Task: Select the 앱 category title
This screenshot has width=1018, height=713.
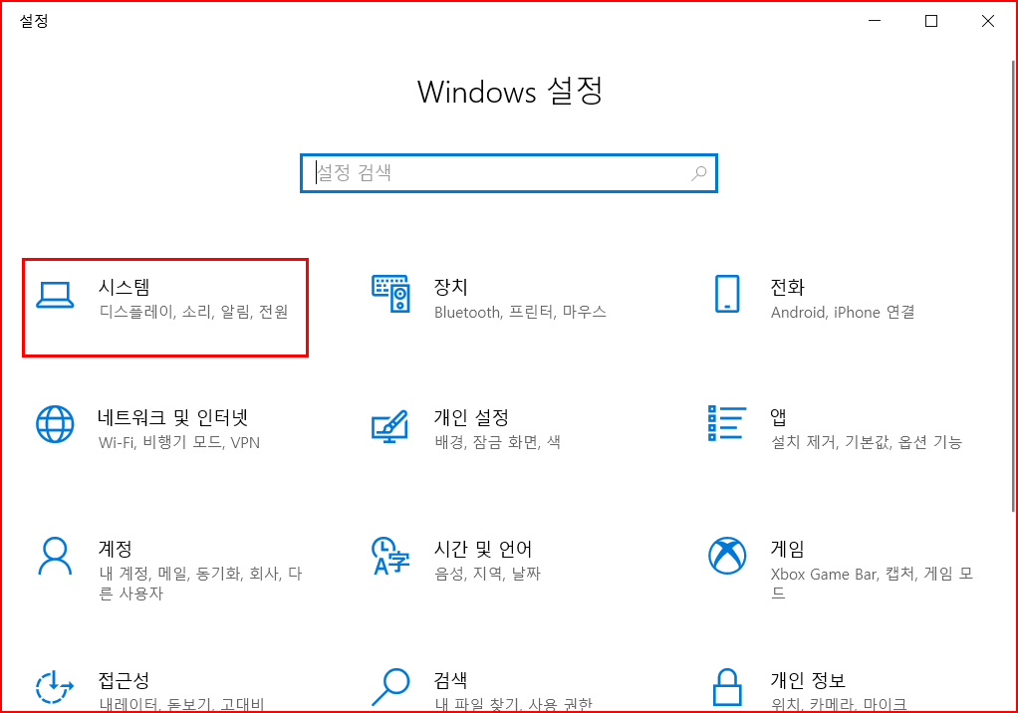Action: [x=778, y=417]
